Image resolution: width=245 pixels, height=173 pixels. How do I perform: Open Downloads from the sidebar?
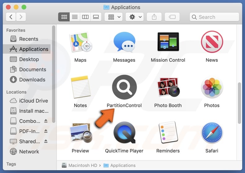[27, 80]
